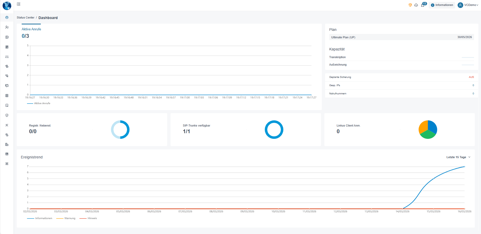
Task: Click the cloud upload icon in header
Action: coord(416,5)
